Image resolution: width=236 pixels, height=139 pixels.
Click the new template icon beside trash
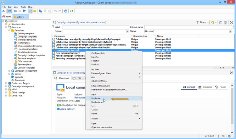coord(221,22)
